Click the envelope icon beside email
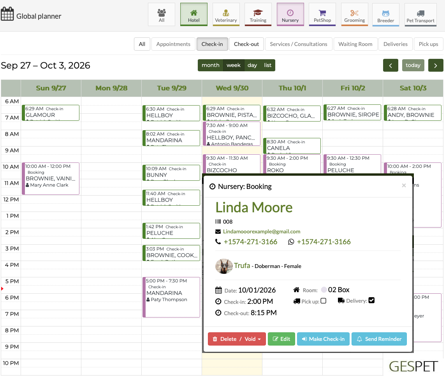 pos(218,232)
